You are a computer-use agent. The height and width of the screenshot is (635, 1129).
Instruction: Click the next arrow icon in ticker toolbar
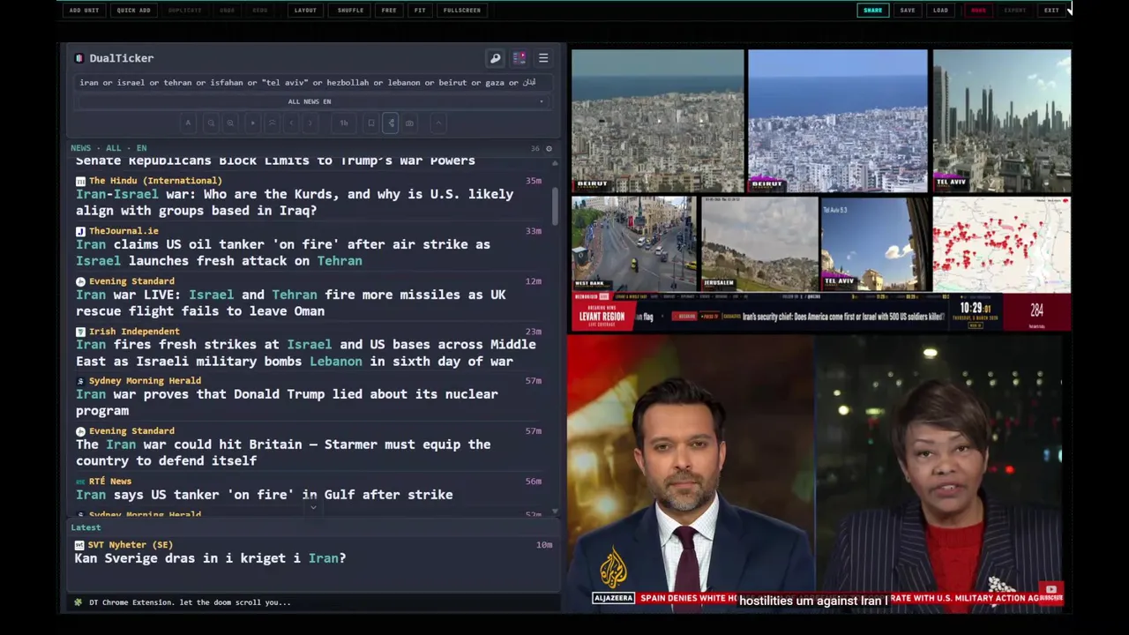point(310,123)
